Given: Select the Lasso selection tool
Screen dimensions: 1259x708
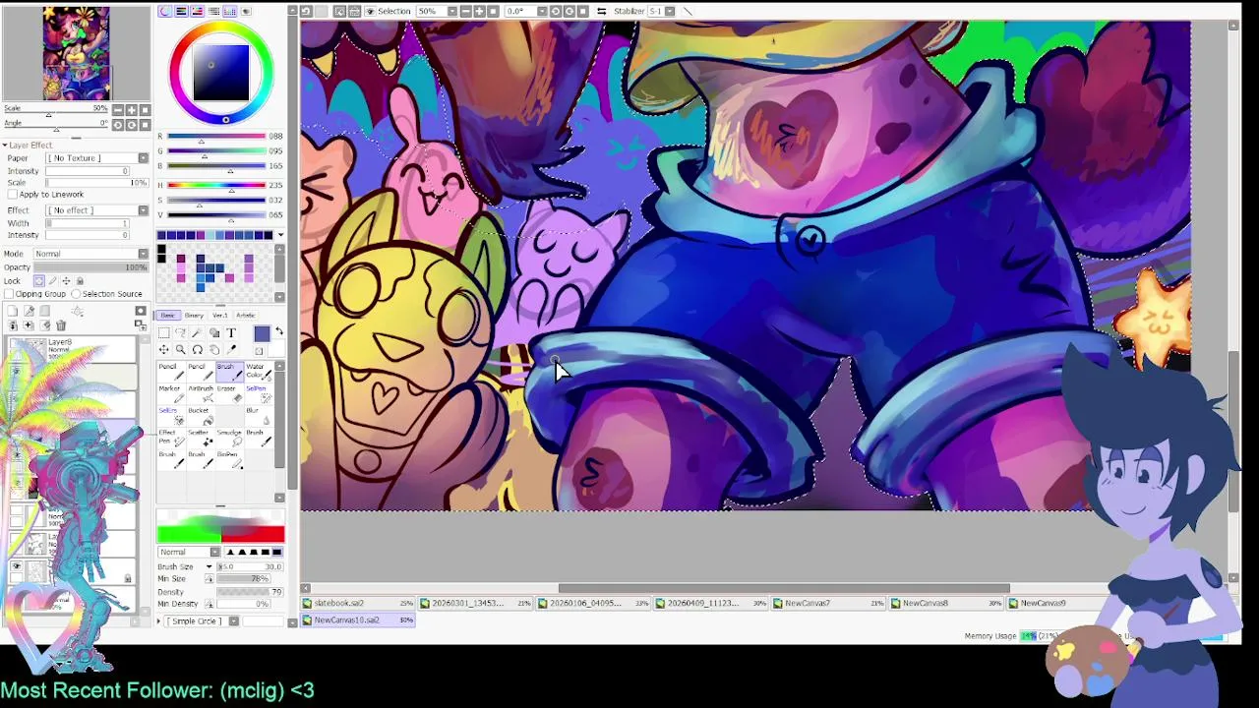Looking at the screenshot, I should [180, 332].
